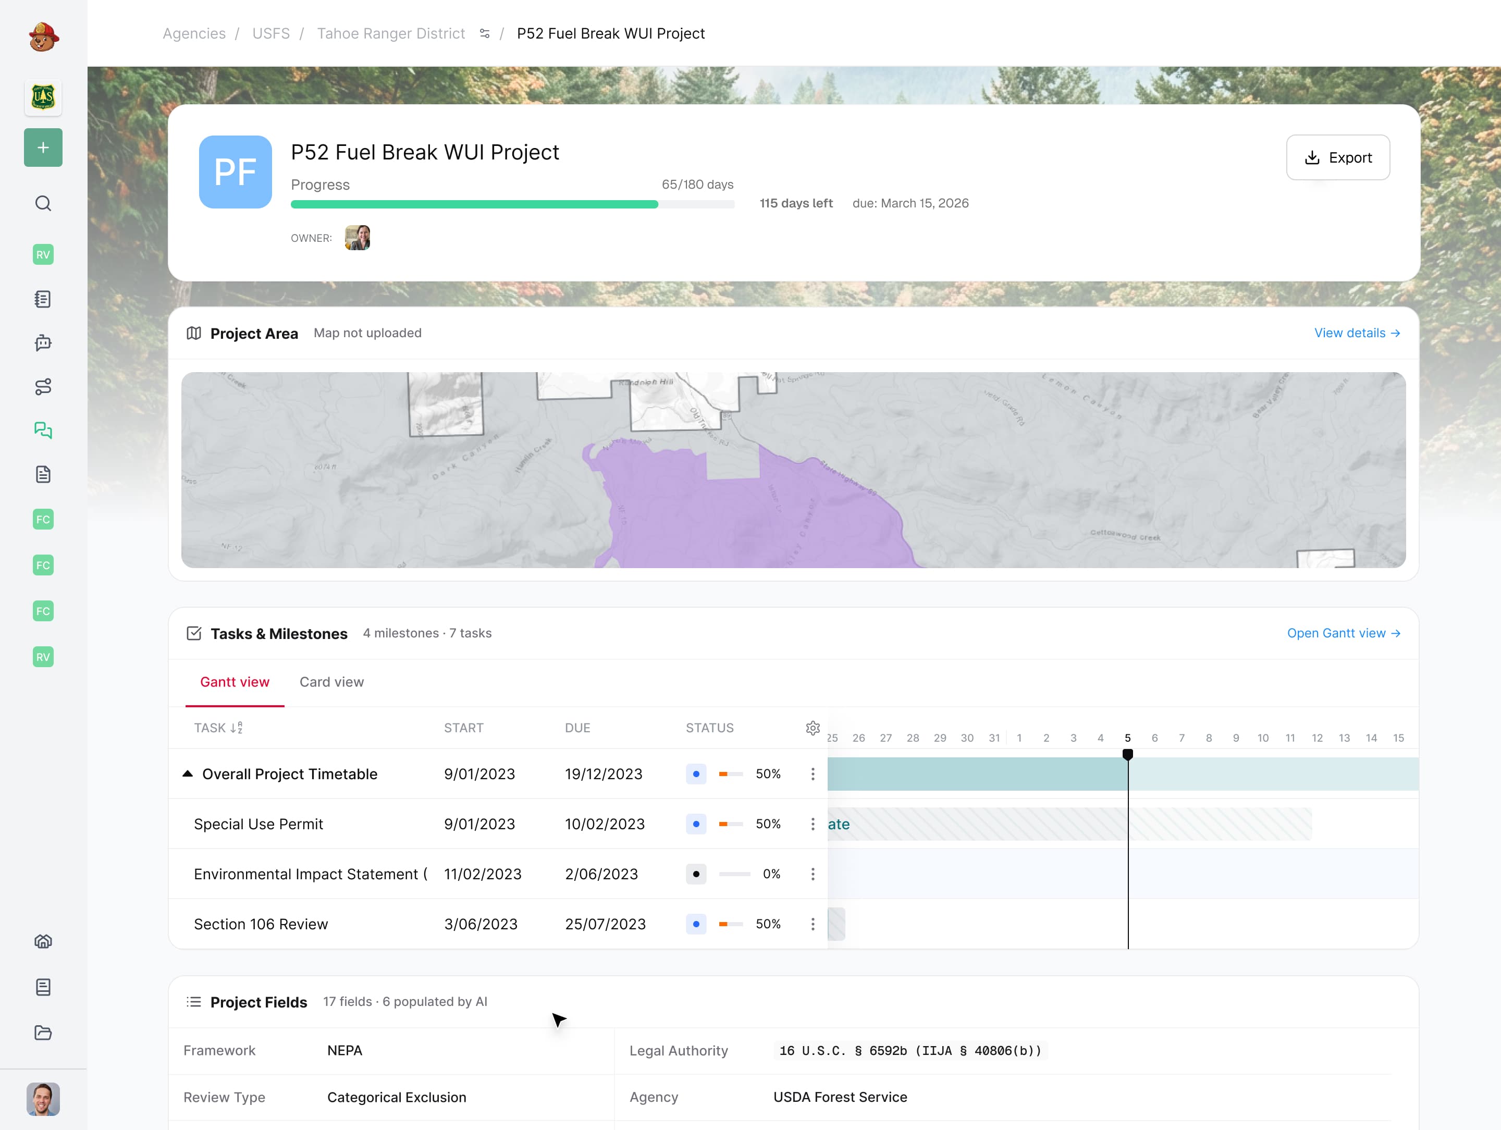This screenshot has height=1130, width=1501.
Task: Switch to the Gantt view tab
Action: pyautogui.click(x=235, y=682)
